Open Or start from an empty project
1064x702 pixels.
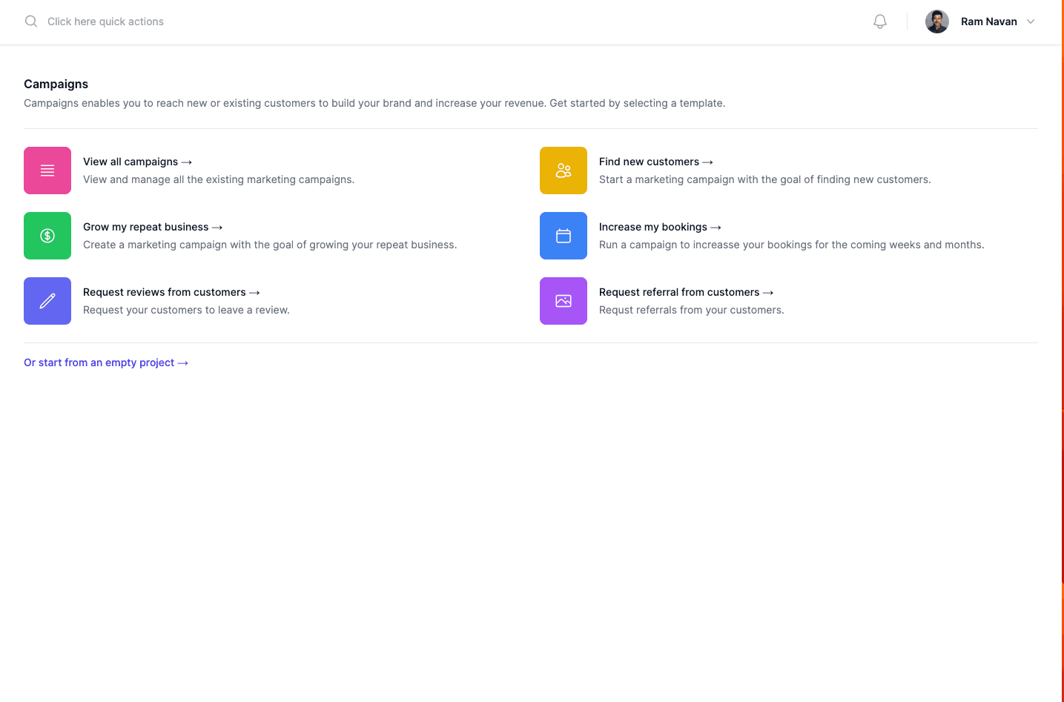[105, 362]
